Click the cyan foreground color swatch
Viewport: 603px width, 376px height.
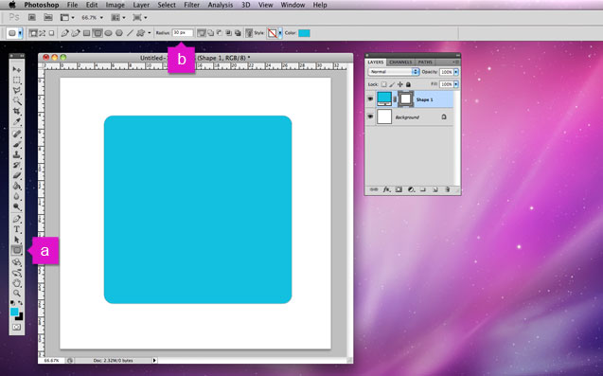click(x=14, y=312)
